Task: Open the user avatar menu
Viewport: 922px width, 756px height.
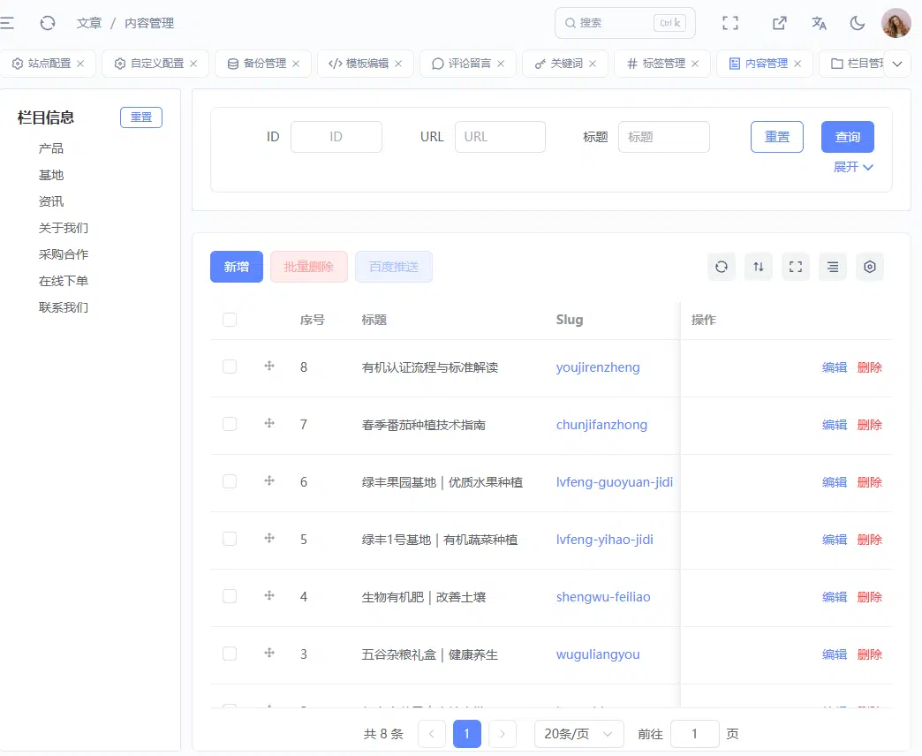Action: pyautogui.click(x=896, y=23)
